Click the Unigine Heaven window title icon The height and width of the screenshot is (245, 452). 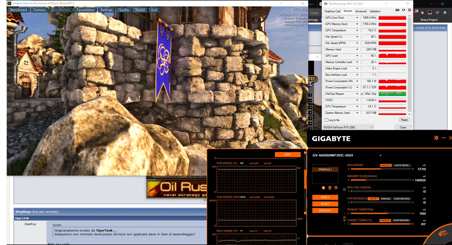9,3
